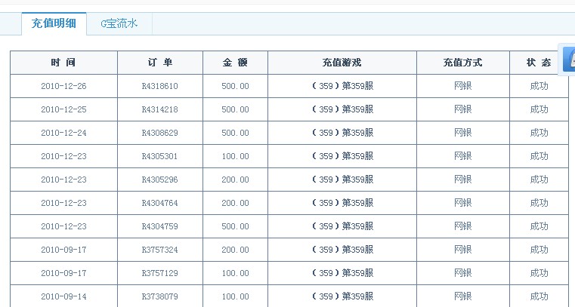Click order R4305301 cell
The height and width of the screenshot is (307, 575).
[x=160, y=156]
